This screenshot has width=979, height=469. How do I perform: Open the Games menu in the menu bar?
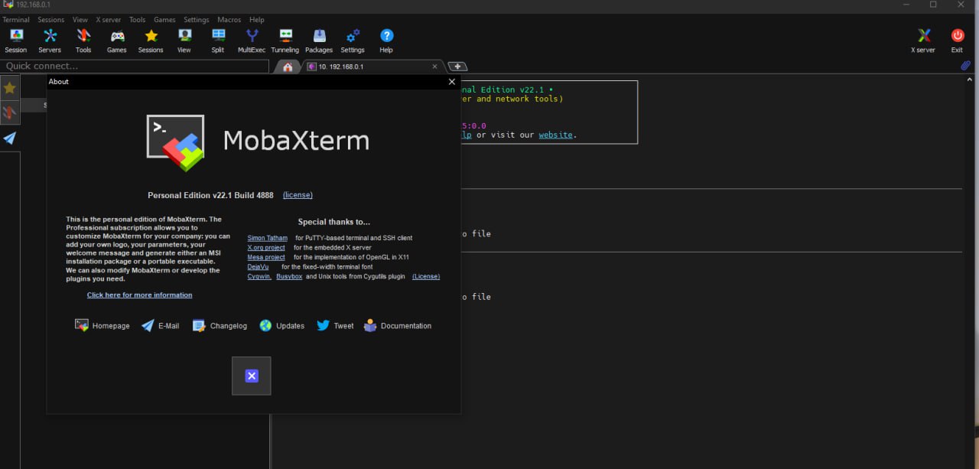click(164, 20)
